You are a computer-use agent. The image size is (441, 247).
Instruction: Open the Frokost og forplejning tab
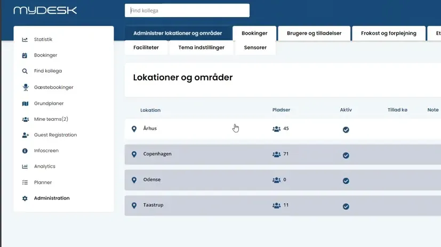pos(389,33)
